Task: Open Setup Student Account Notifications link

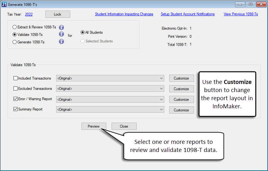Action: (187, 14)
